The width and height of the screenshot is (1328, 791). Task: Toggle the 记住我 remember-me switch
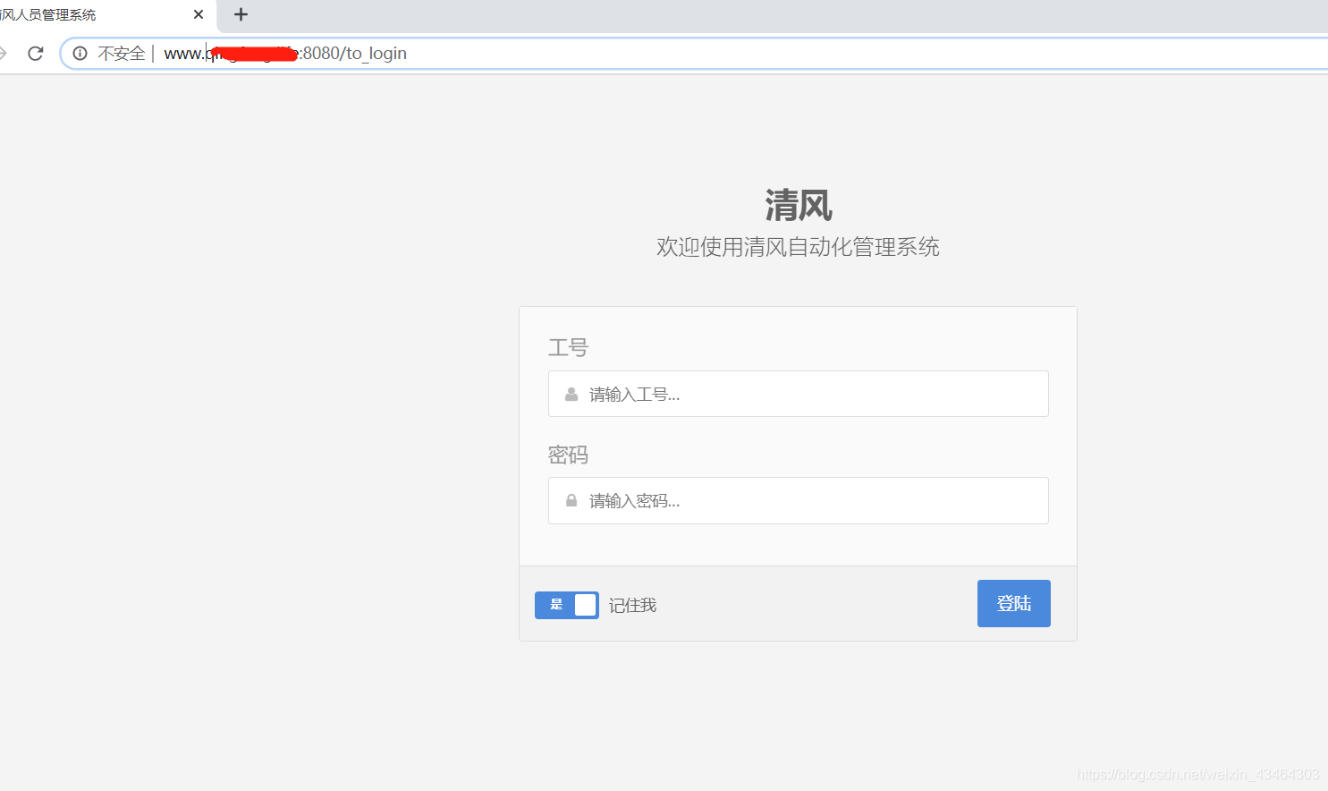pos(566,605)
